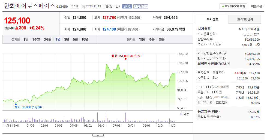Click the market cap value 6조 3,338억원
267x140 pixels.
[249, 29]
